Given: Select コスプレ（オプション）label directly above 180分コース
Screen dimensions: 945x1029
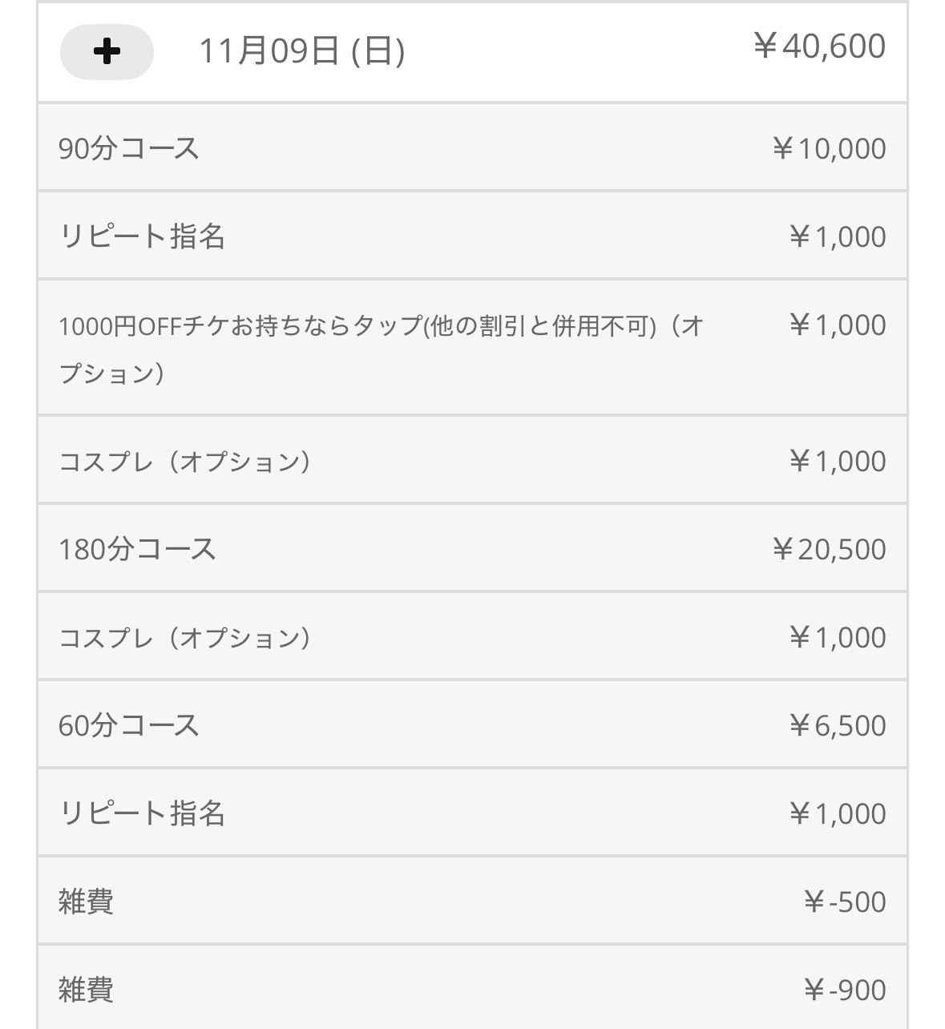Looking at the screenshot, I should (x=185, y=461).
